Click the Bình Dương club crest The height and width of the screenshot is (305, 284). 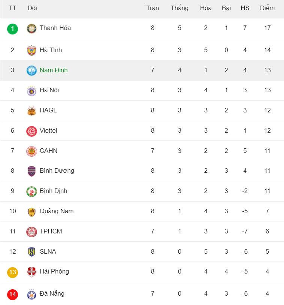click(31, 171)
